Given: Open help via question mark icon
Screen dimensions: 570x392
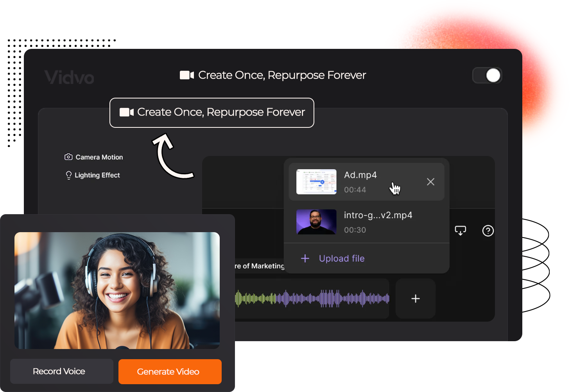Looking at the screenshot, I should (488, 231).
